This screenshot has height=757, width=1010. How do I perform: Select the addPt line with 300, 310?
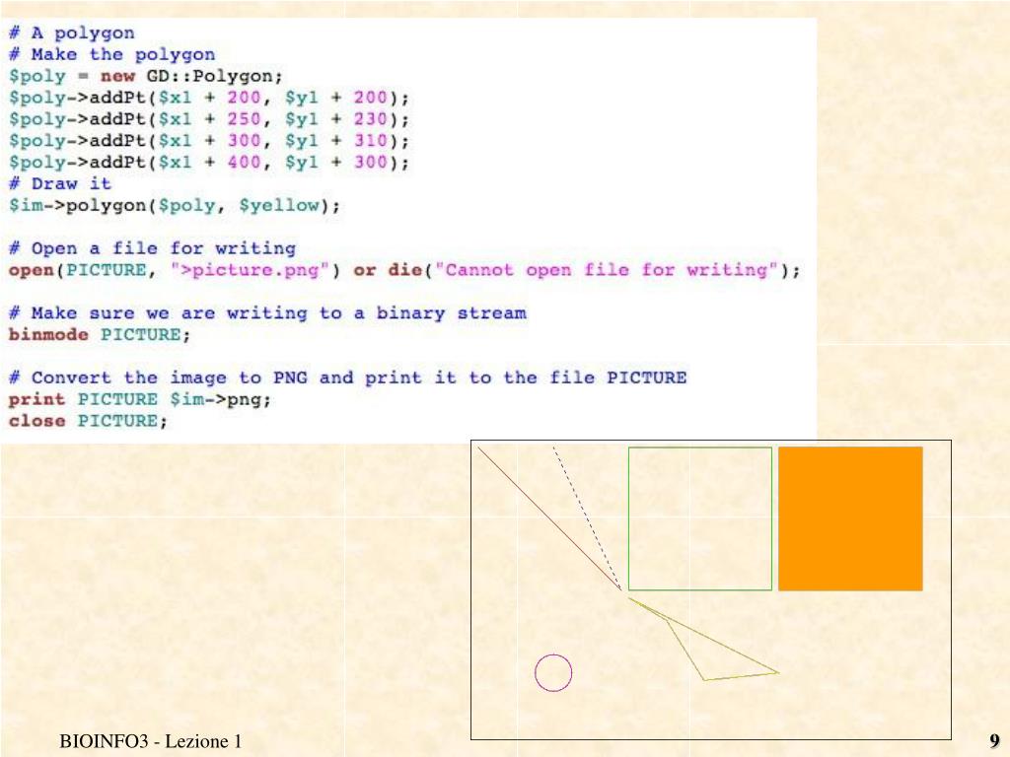[209, 141]
